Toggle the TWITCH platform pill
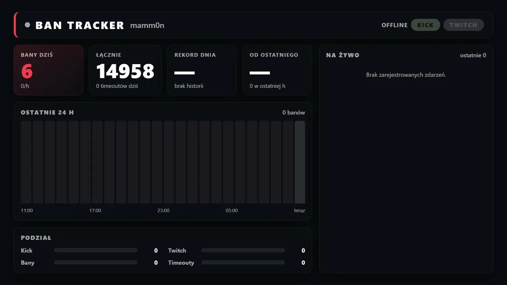507x285 pixels. pos(463,25)
